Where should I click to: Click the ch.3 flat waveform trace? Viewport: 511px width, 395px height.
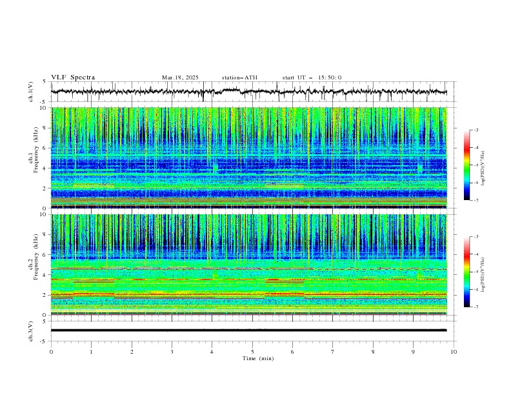click(x=249, y=330)
